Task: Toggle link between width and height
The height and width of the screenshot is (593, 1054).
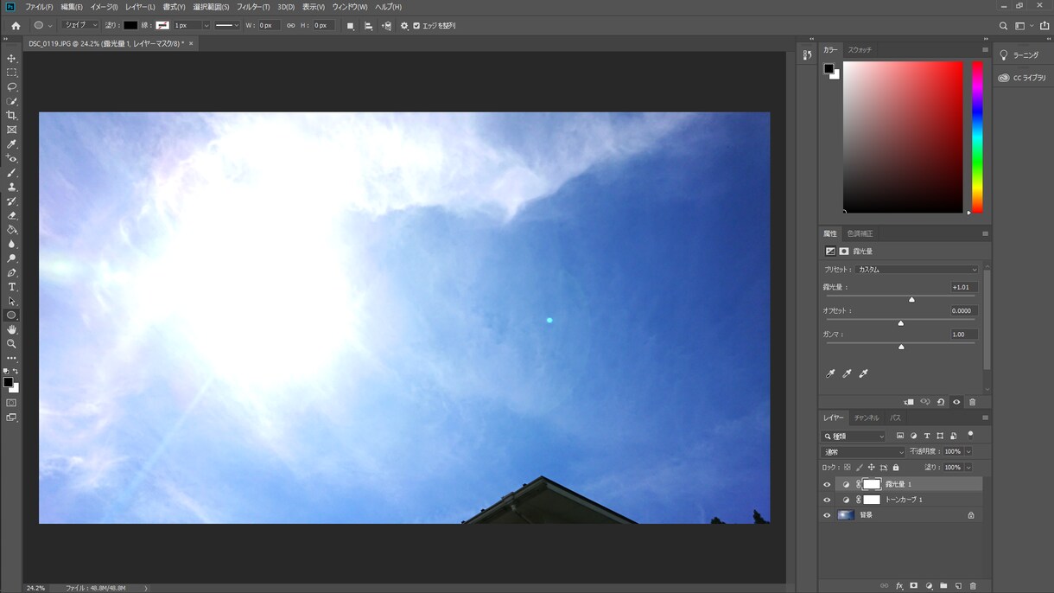Action: point(290,26)
